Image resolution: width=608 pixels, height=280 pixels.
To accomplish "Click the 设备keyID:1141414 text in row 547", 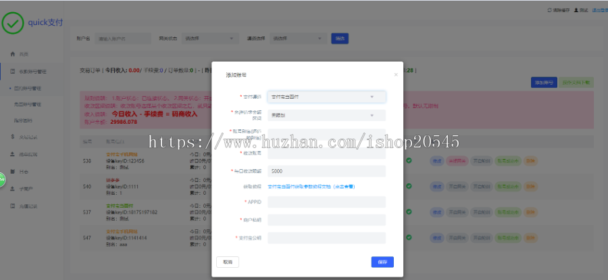I will [x=126, y=237].
